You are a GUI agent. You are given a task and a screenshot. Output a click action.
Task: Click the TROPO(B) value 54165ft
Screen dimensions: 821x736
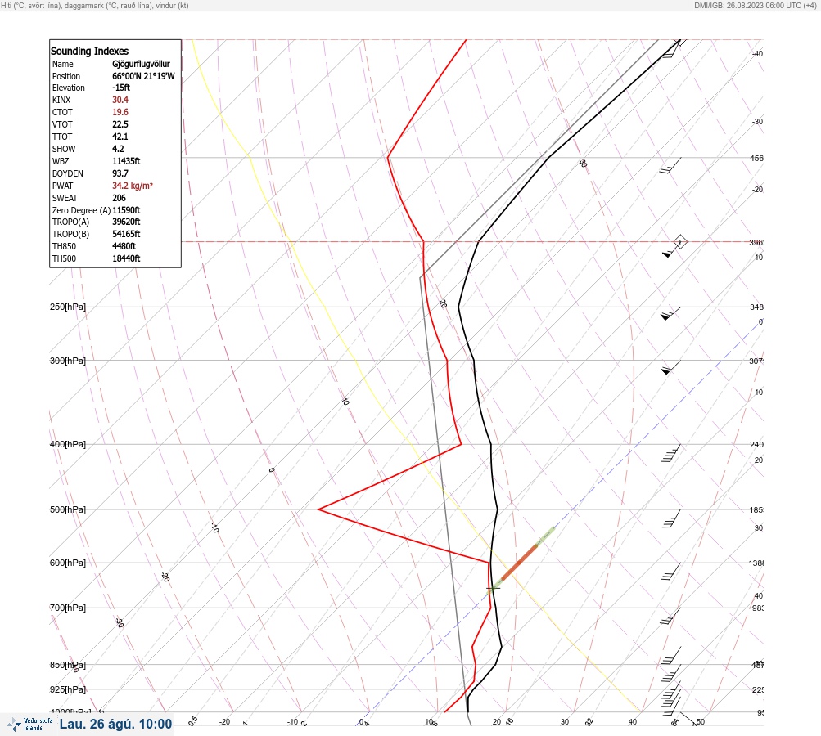tap(126, 234)
